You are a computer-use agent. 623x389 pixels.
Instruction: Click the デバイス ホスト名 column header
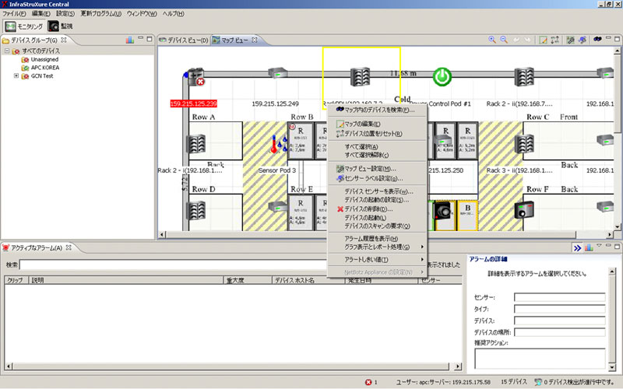308,280
